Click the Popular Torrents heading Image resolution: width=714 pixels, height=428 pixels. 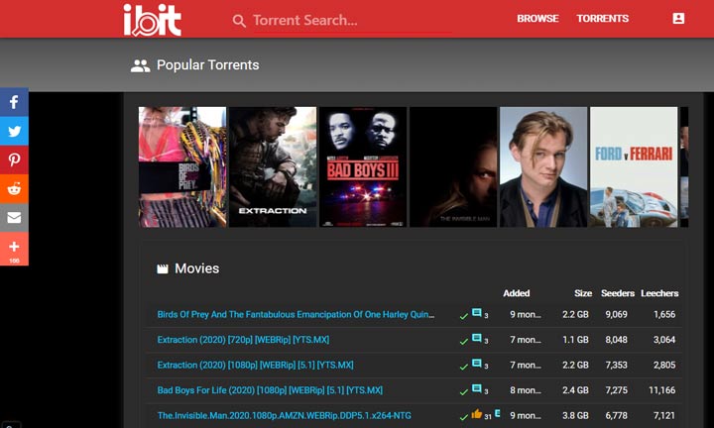click(x=207, y=65)
